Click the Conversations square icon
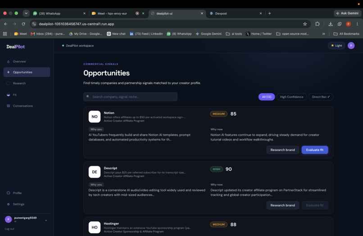363x236 pixels. pos(9,106)
